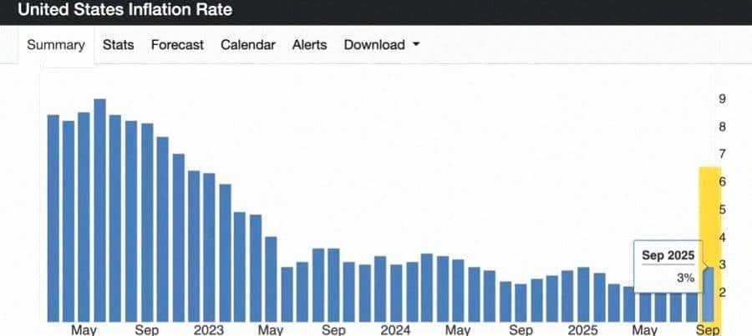Select the Calendar tab
Image resolution: width=752 pixels, height=336 pixels.
coord(248,45)
